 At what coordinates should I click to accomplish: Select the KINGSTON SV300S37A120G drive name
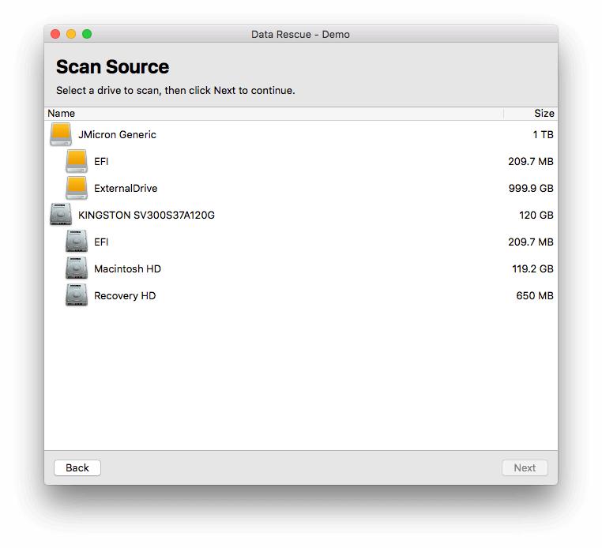point(146,216)
